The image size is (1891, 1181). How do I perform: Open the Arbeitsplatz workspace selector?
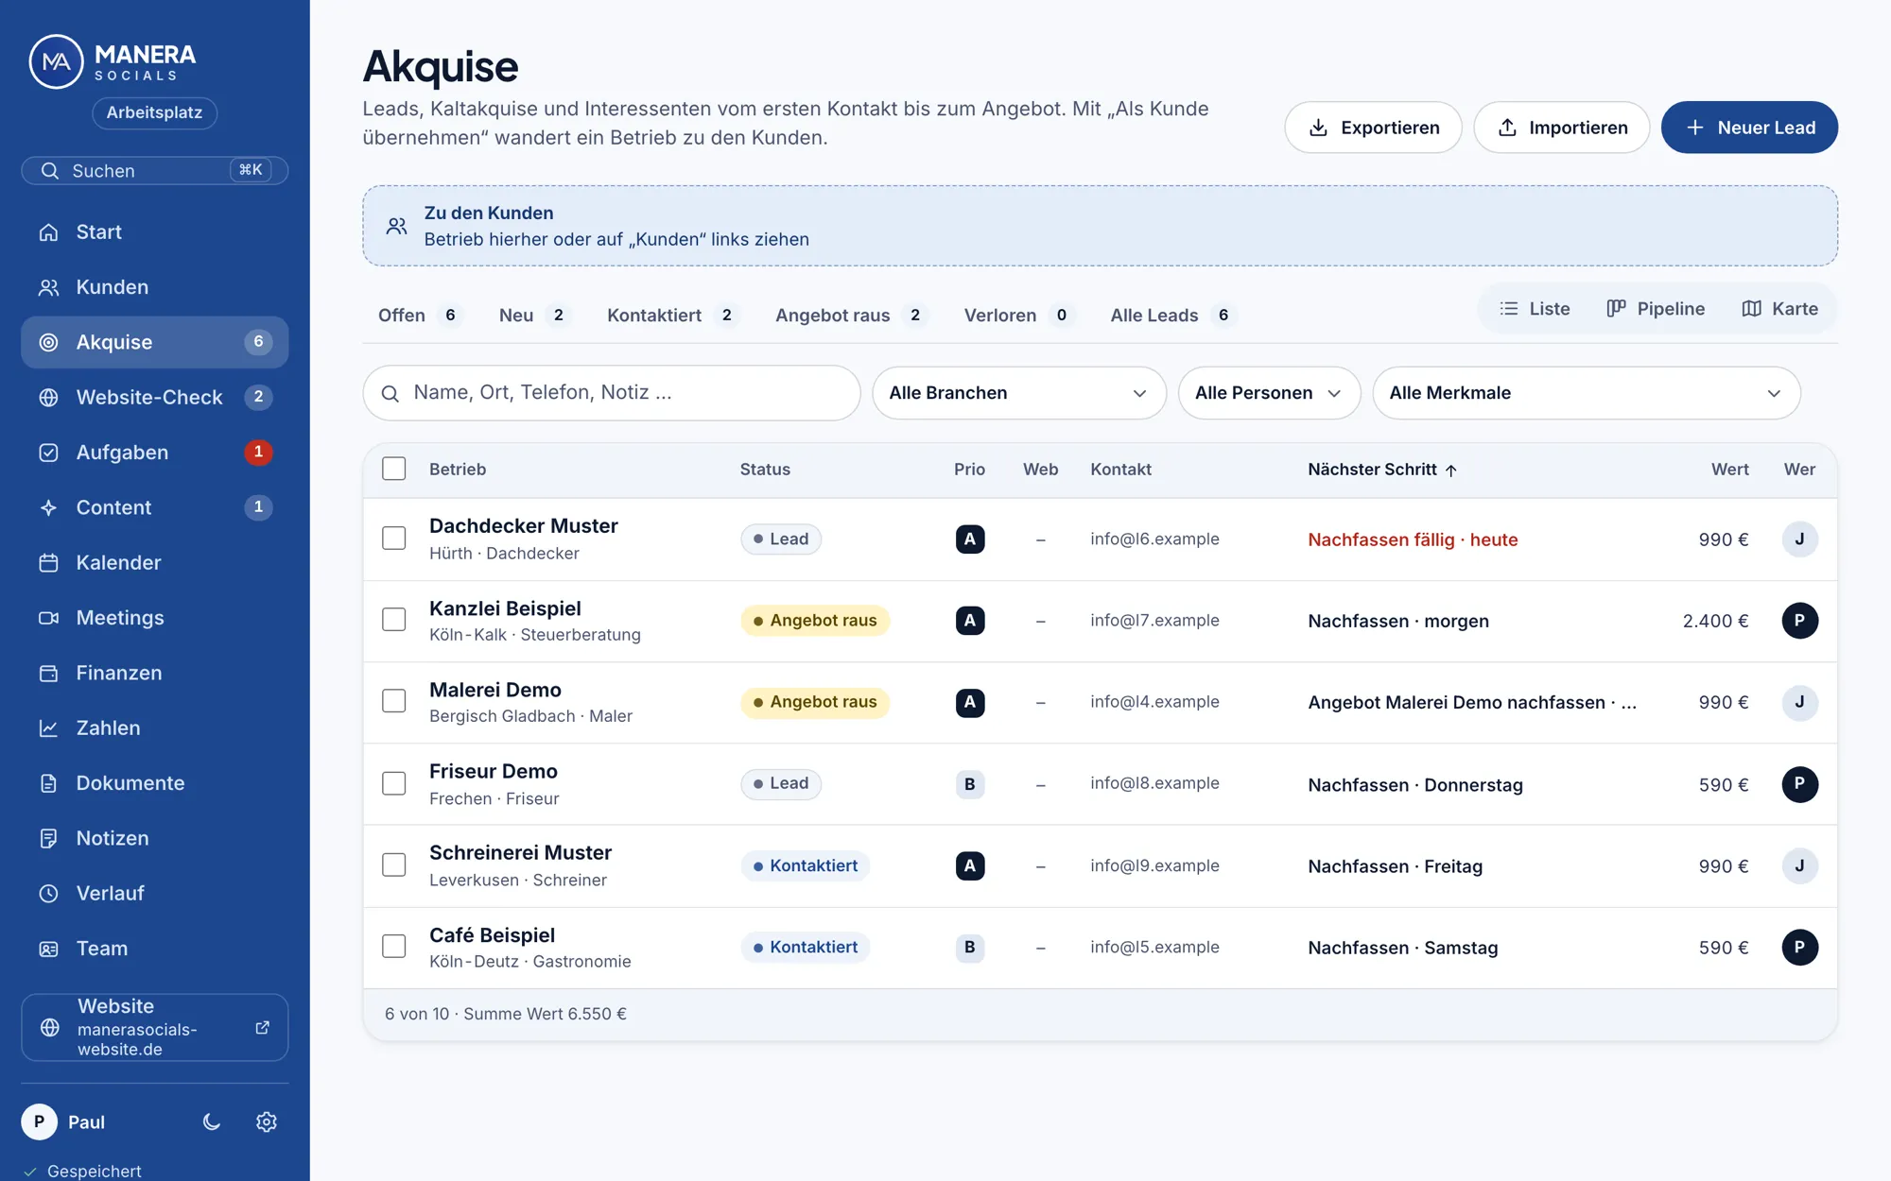(154, 112)
